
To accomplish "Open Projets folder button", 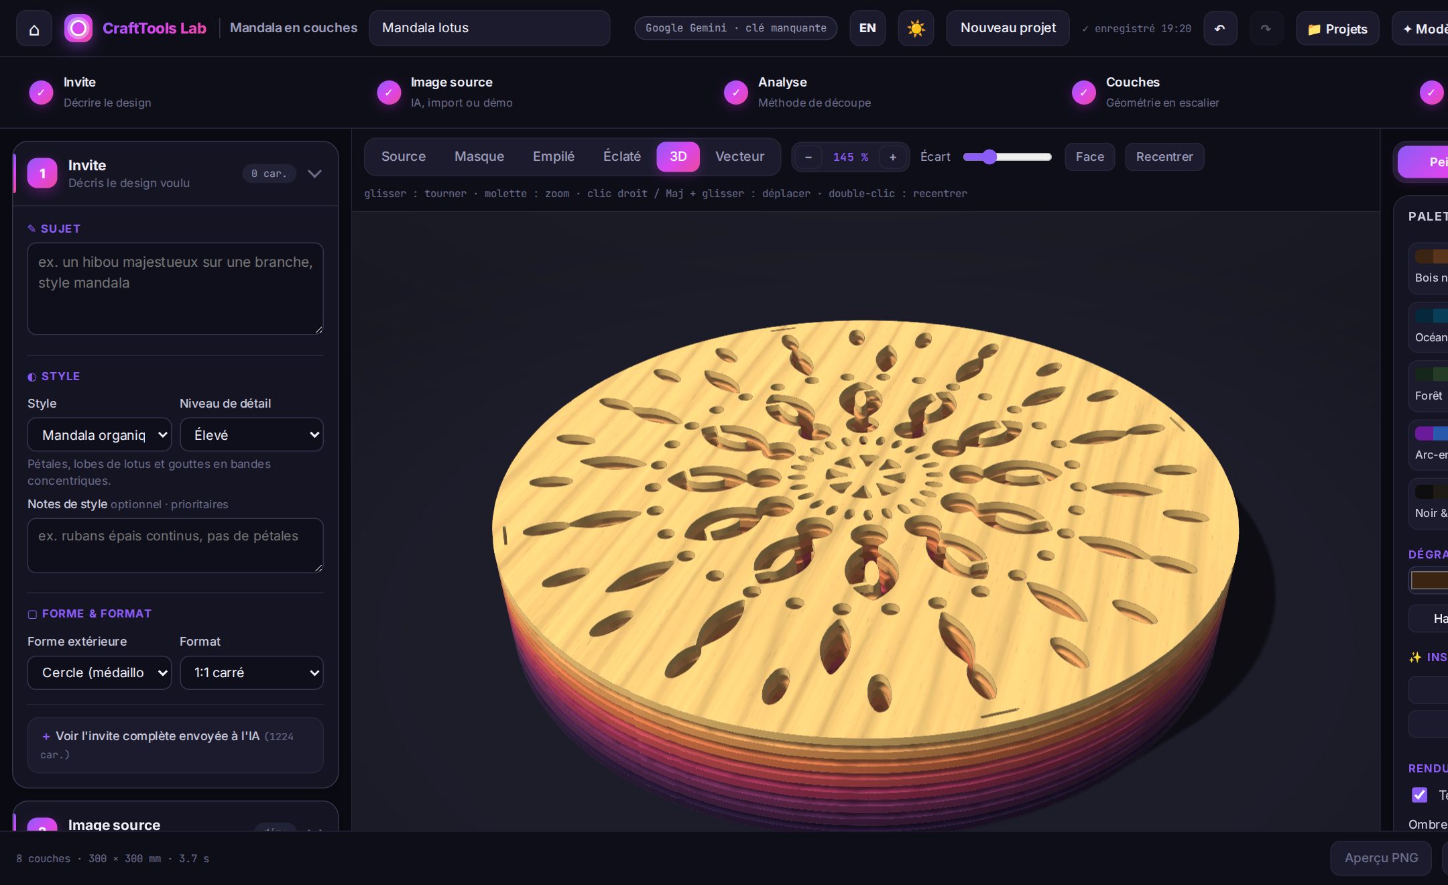I will pos(1337,28).
